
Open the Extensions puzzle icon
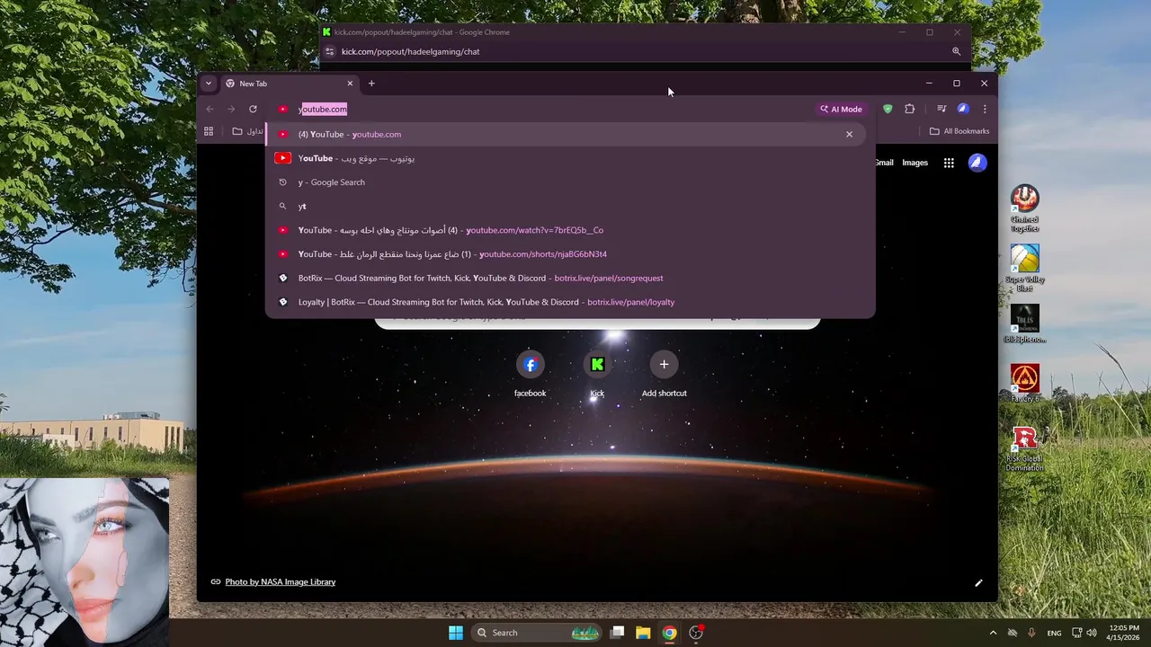pos(909,109)
